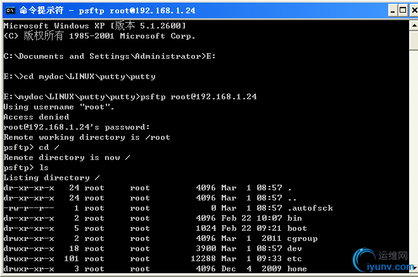Click the boot directory name
Image resolution: width=418 pixels, height=277 pixels.
(297, 228)
